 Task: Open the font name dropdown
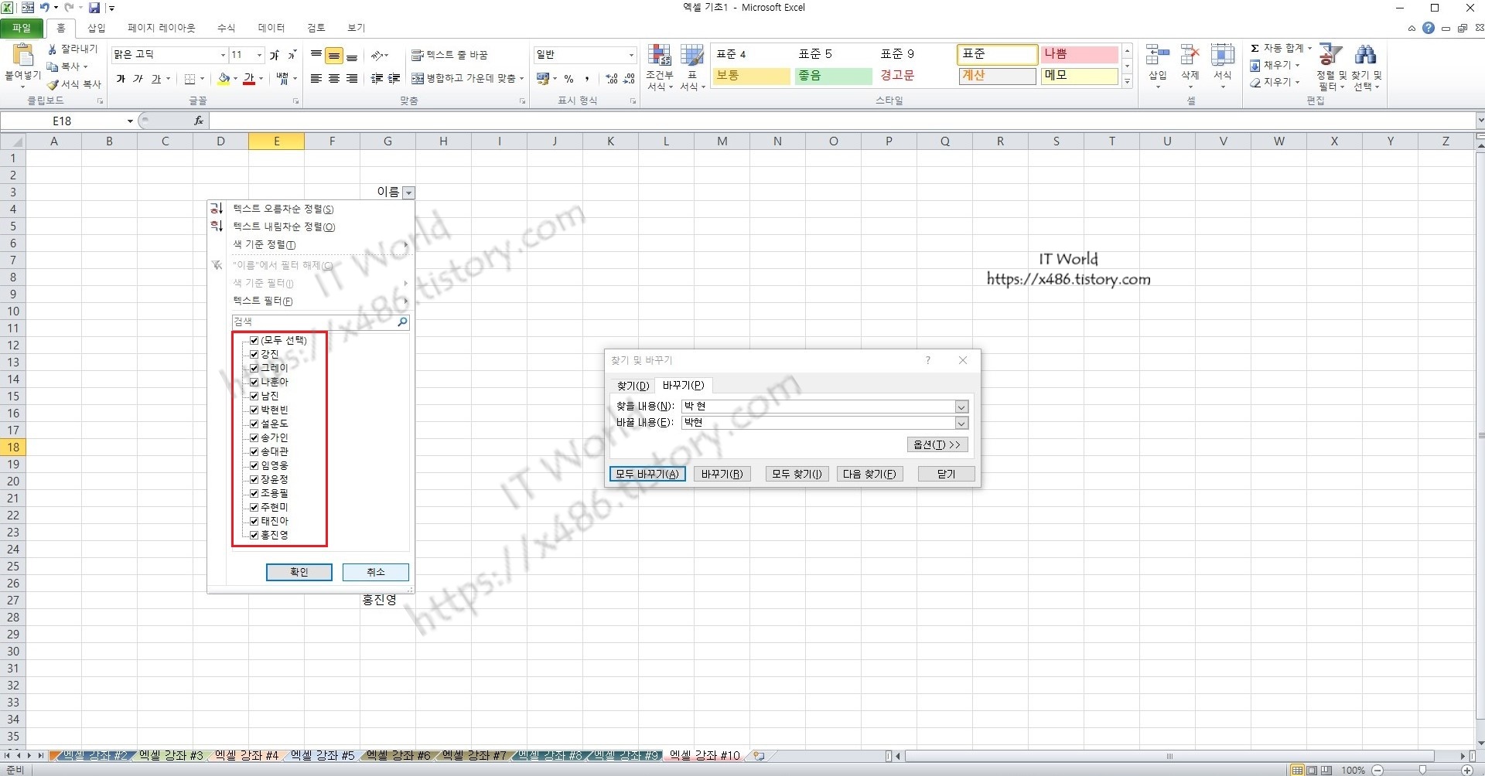(223, 55)
